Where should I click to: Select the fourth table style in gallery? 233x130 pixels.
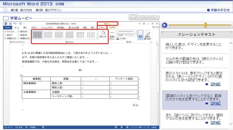tap(70, 35)
